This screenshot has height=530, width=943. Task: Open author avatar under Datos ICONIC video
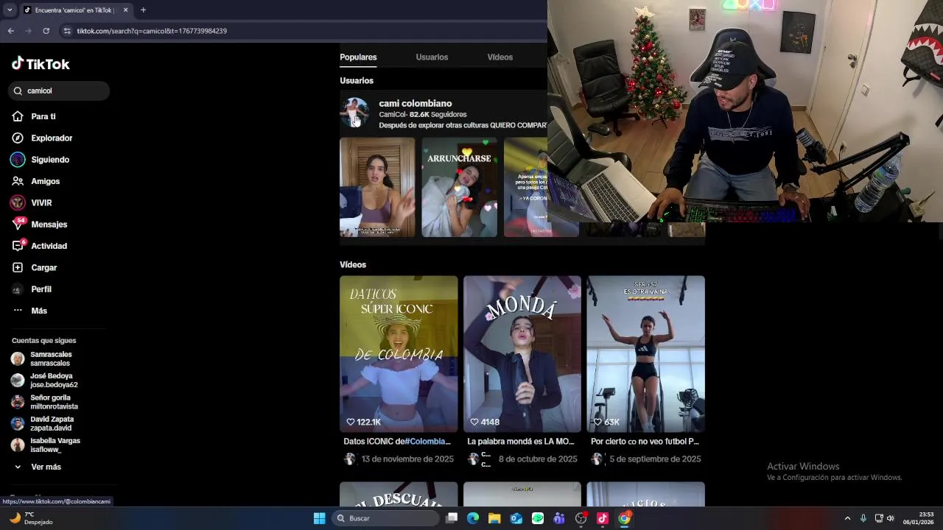(350, 459)
